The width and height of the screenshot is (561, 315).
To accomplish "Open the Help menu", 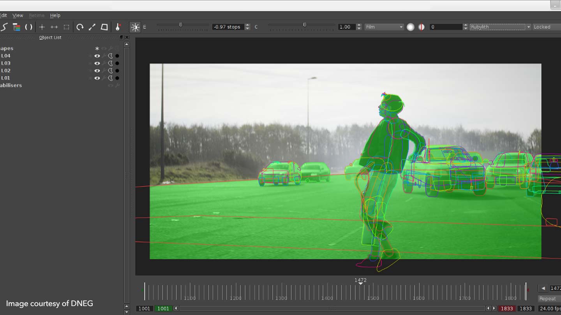I will [55, 15].
